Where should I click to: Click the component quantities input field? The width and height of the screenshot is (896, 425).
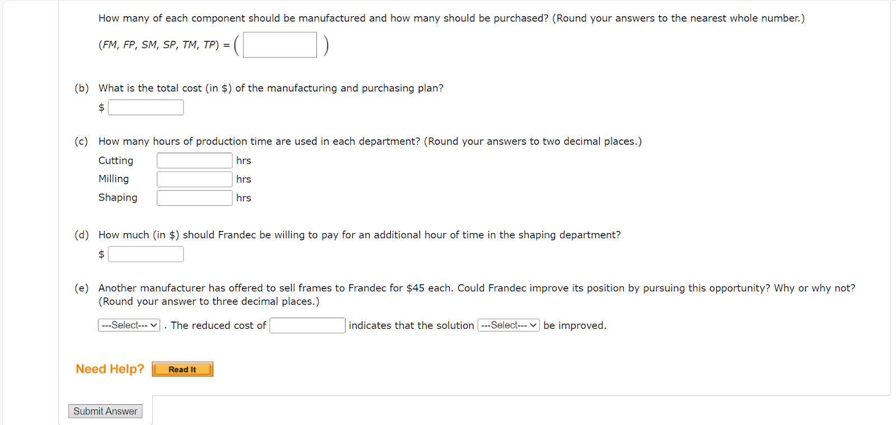pos(279,45)
